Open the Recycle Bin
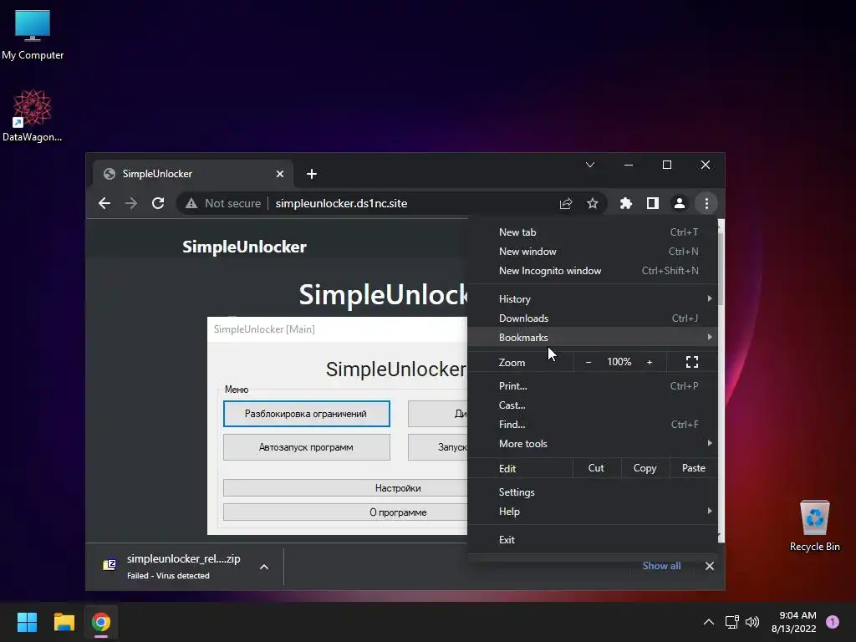856x642 pixels. pyautogui.click(x=814, y=526)
